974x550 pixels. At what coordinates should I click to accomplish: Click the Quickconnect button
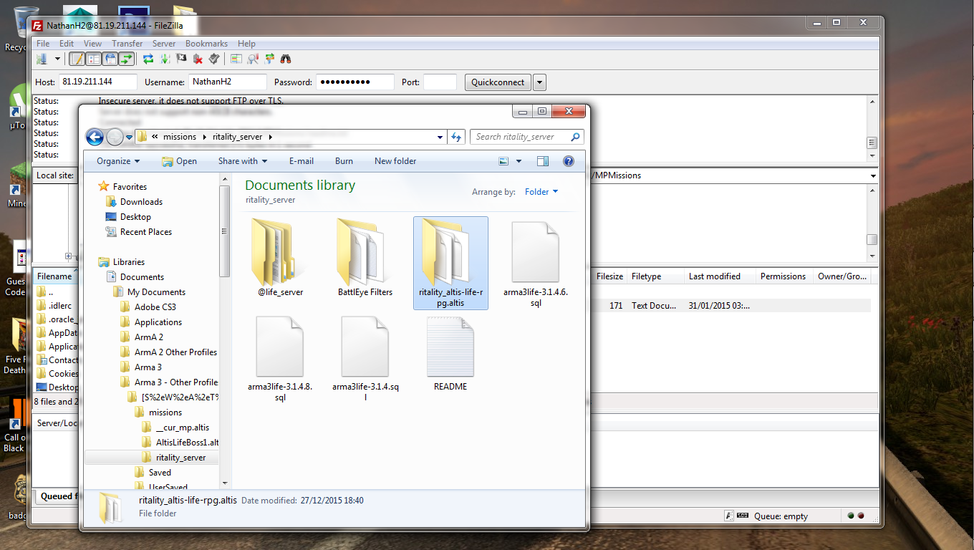pyautogui.click(x=498, y=82)
